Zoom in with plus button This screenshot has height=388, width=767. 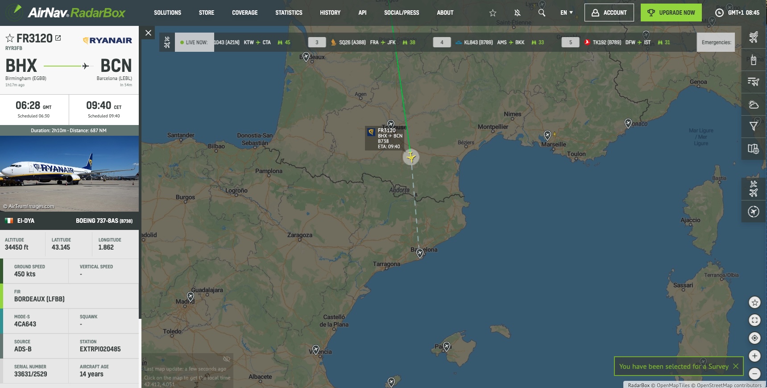(755, 356)
